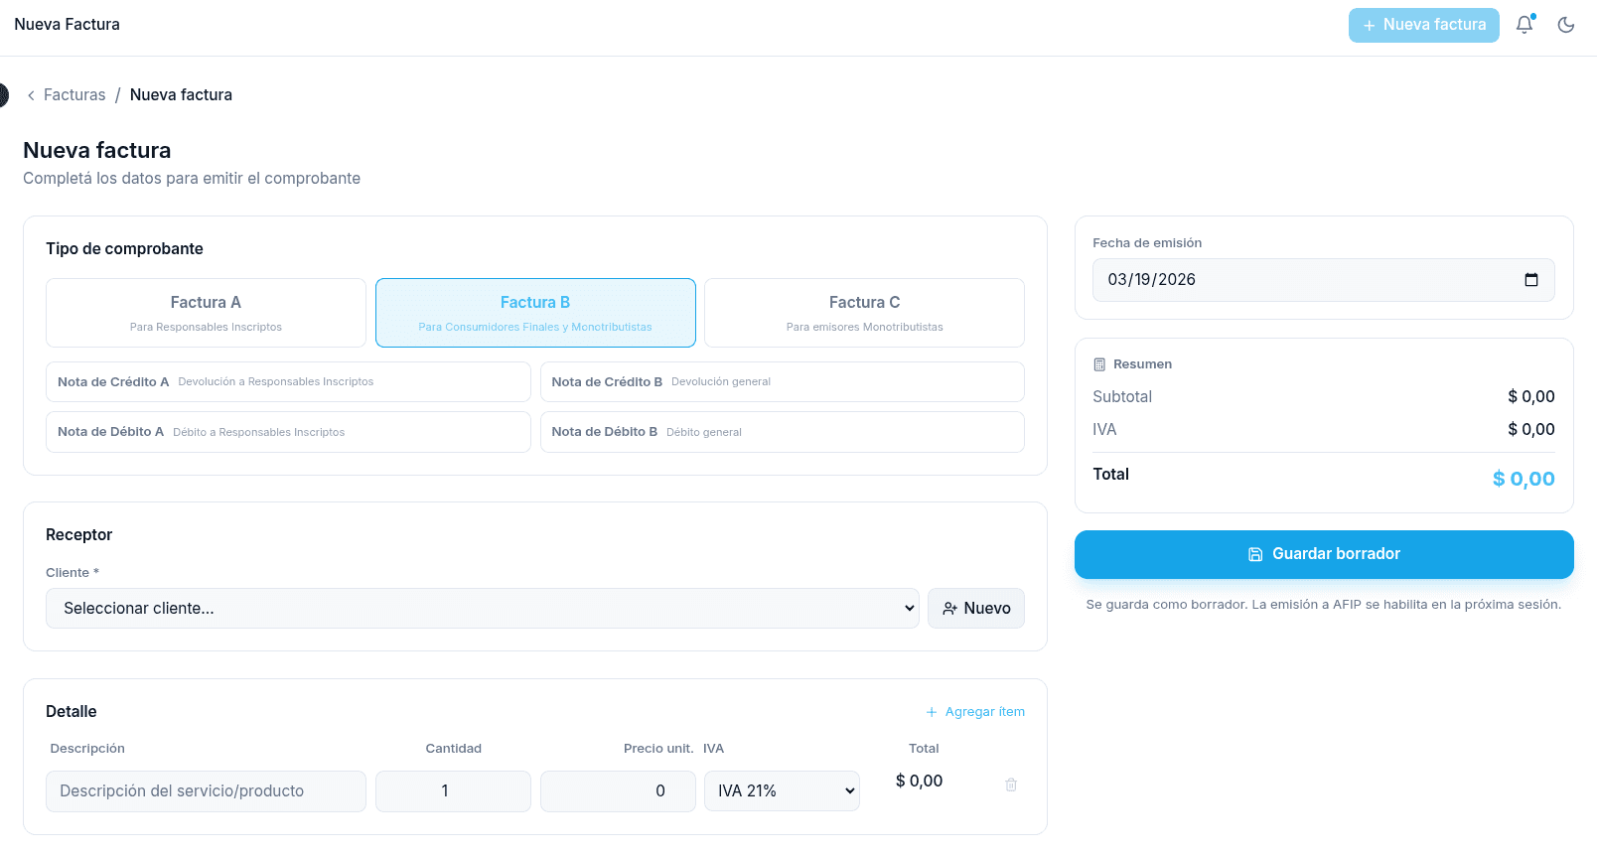Choose Nota de Crédito A option
The height and width of the screenshot is (856, 1597).
[288, 382]
